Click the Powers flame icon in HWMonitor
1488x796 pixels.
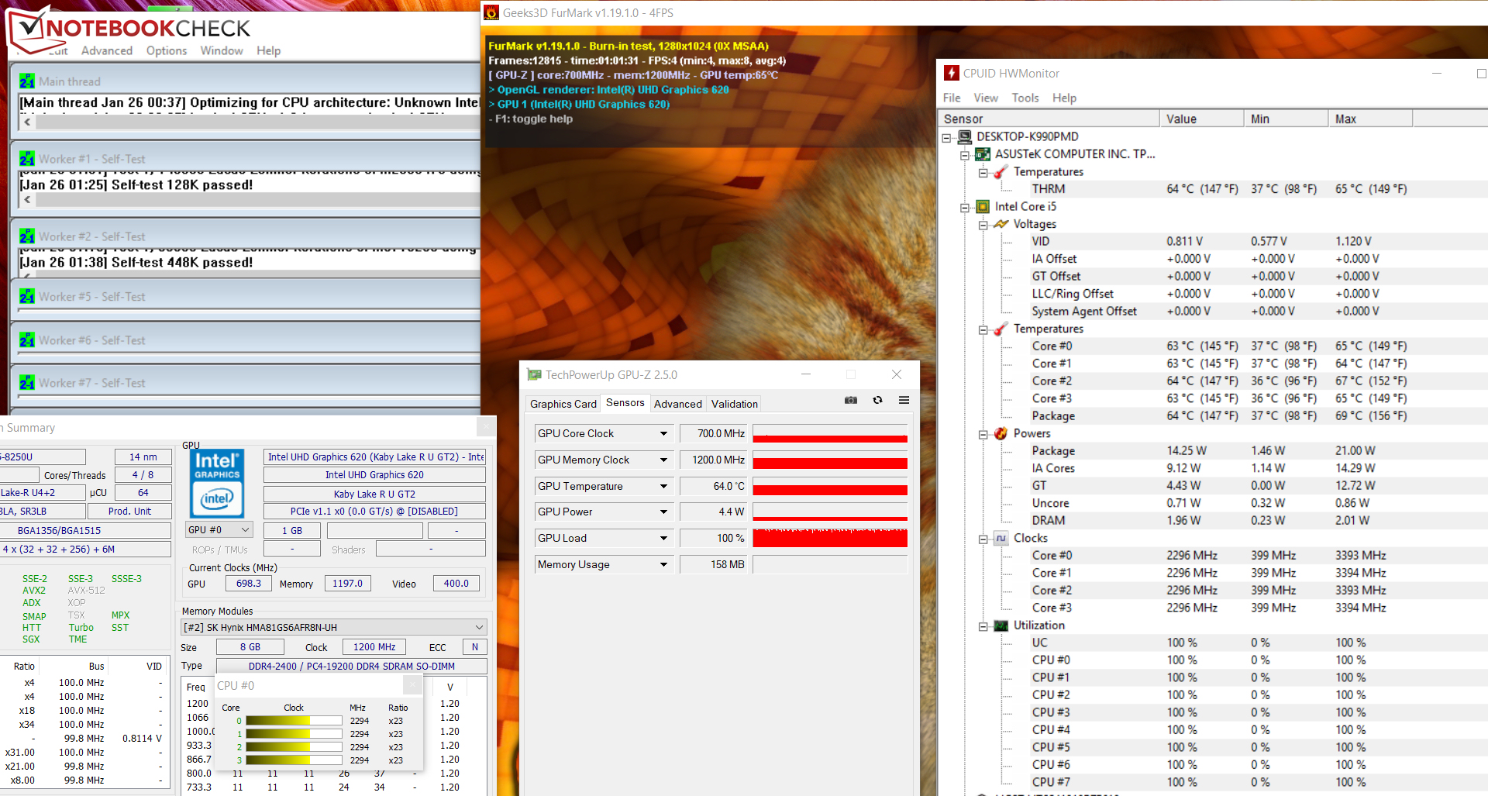pyautogui.click(x=1001, y=433)
